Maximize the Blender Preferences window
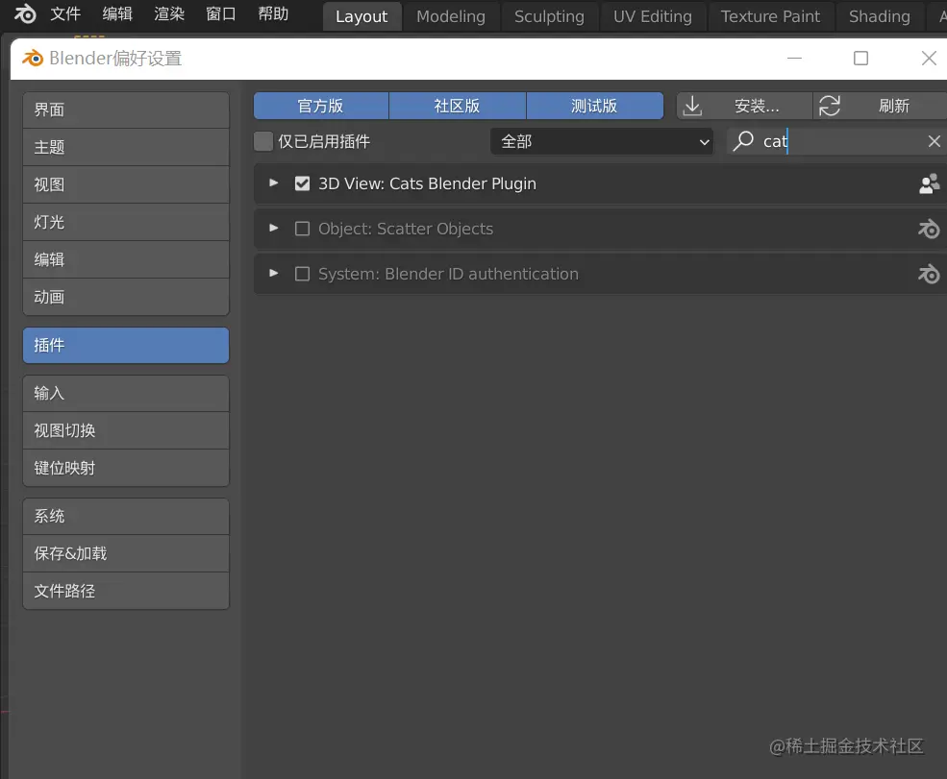 tap(860, 58)
